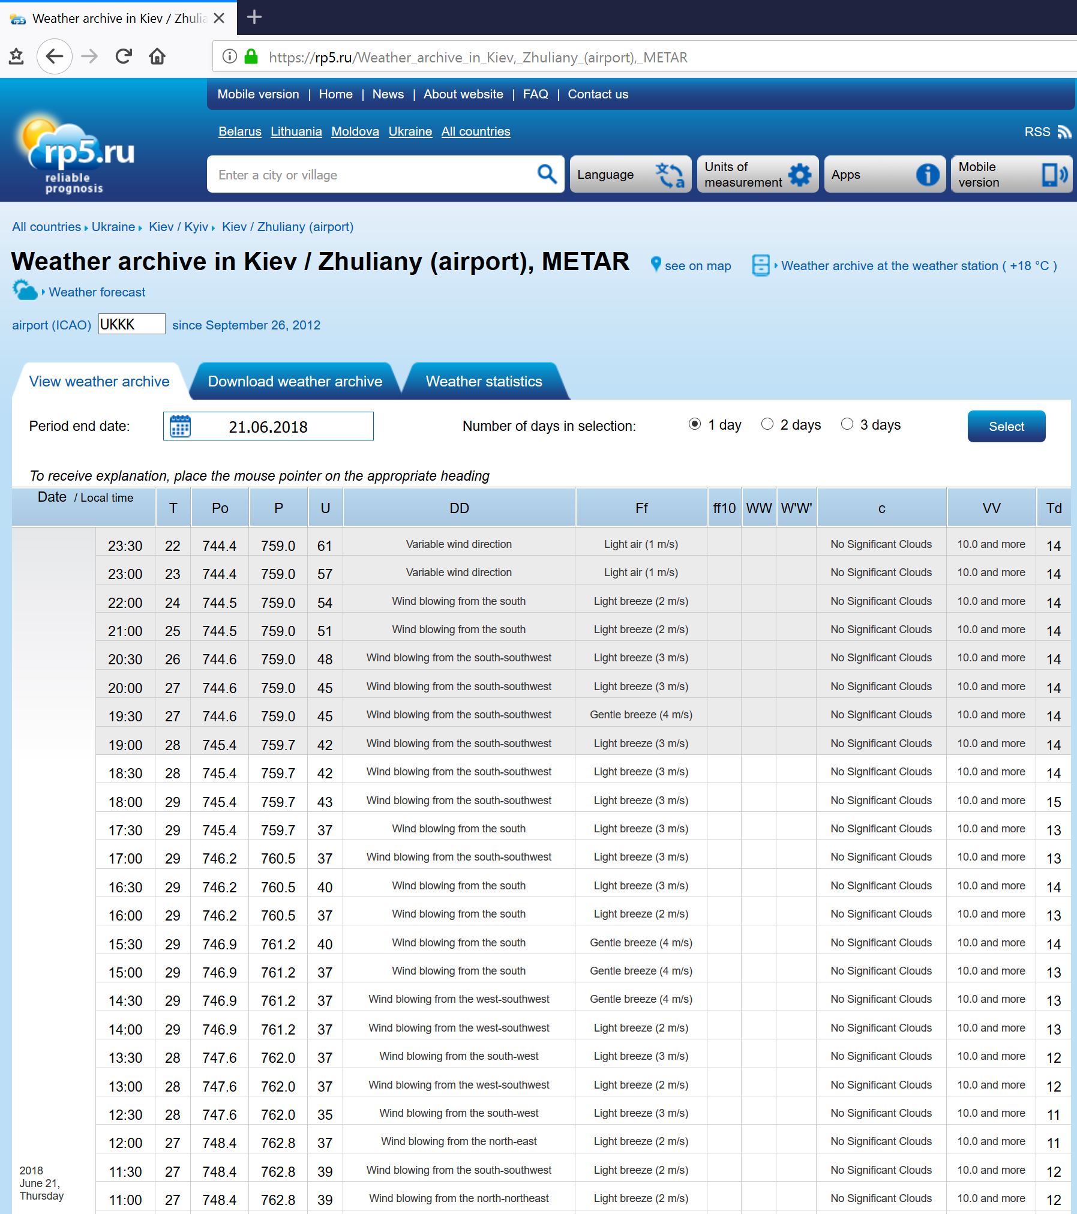Click the RSS feed icon
This screenshot has height=1214, width=1077.
tap(1064, 132)
